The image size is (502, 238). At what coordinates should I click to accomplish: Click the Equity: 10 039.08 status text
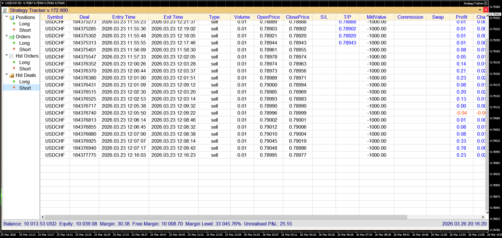78,224
